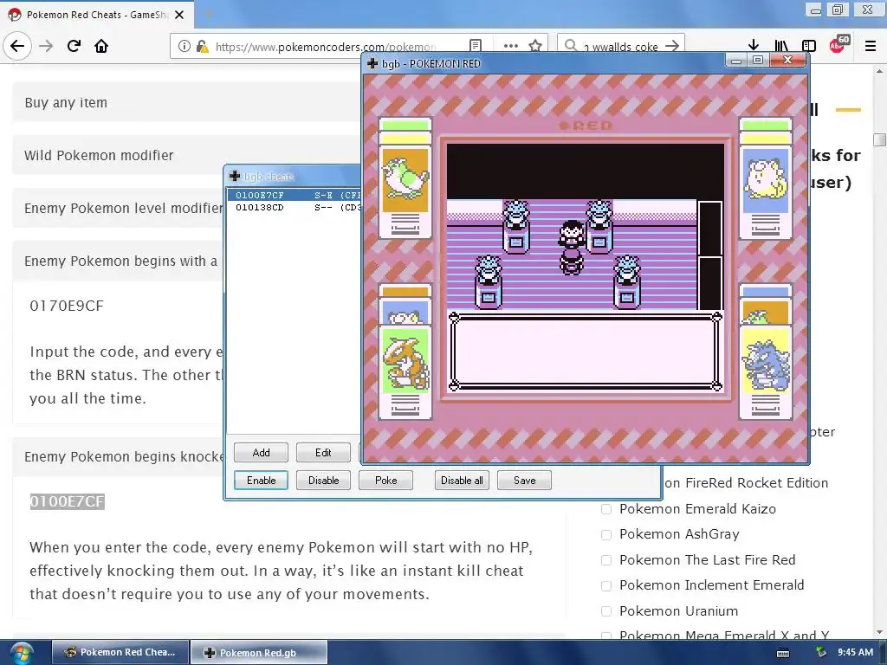This screenshot has width=887, height=665.
Task: Expand the Wild Pokemon modifier section
Action: pos(187,155)
